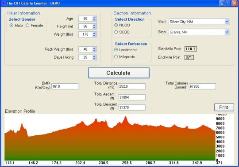This screenshot has width=239, height=167.
Task: Increase the Age spinner value
Action: coord(94,18)
